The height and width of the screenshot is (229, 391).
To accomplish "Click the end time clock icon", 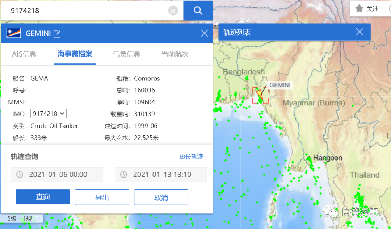I will (124, 175).
